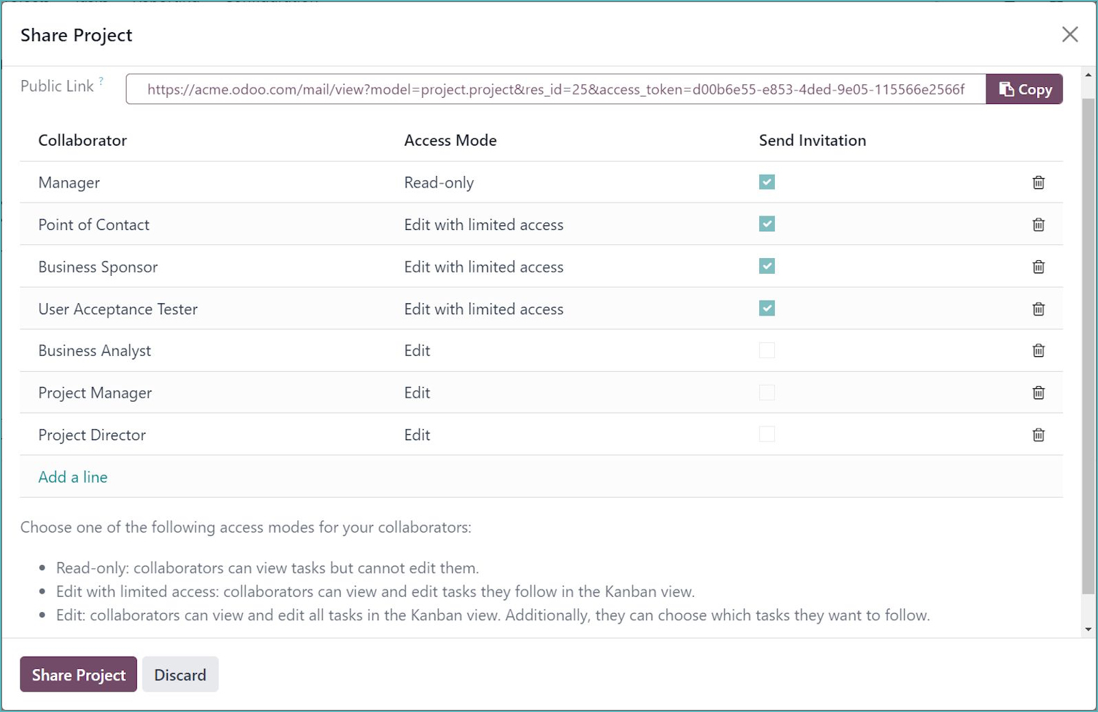
Task: Remove Project Director using trash icon
Action: tap(1038, 435)
